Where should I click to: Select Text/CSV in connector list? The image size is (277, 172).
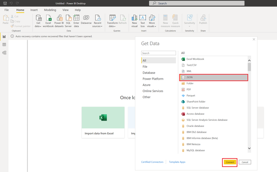(214, 65)
